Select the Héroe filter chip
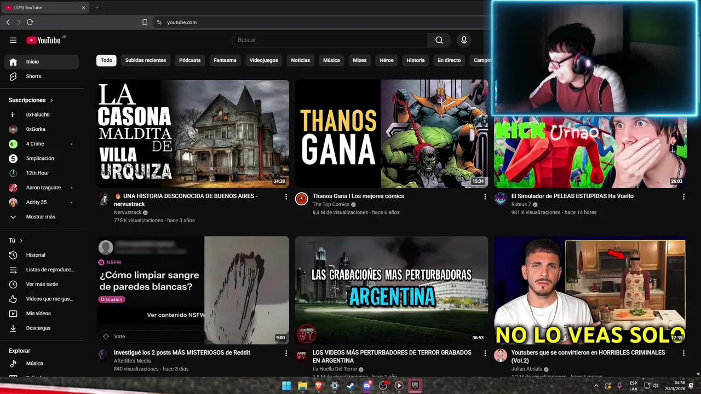This screenshot has width=701, height=394. coord(387,60)
